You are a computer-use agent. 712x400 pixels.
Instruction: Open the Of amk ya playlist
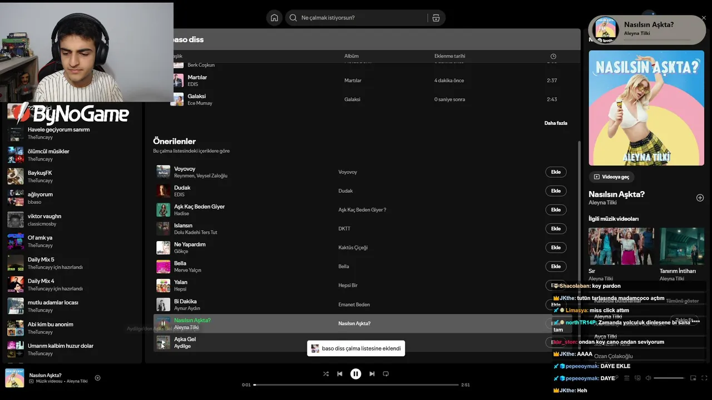click(x=40, y=238)
